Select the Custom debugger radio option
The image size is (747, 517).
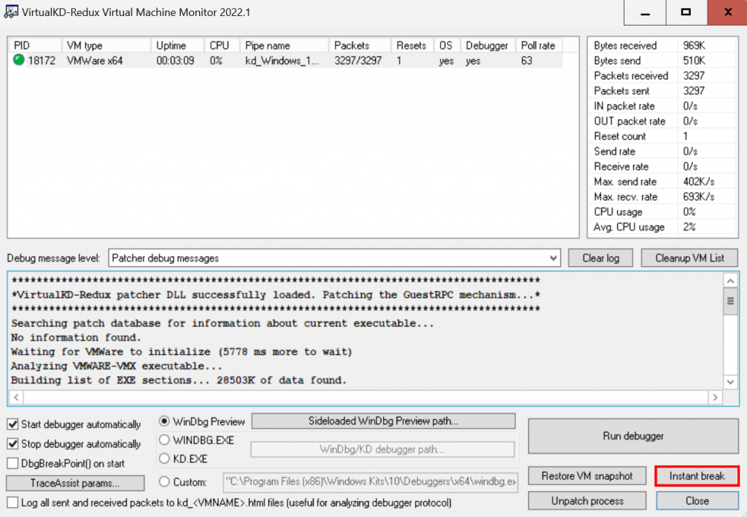pos(164,482)
